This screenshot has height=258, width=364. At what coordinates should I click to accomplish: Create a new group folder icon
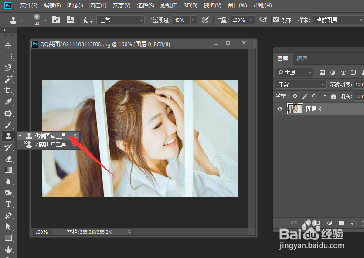click(341, 223)
